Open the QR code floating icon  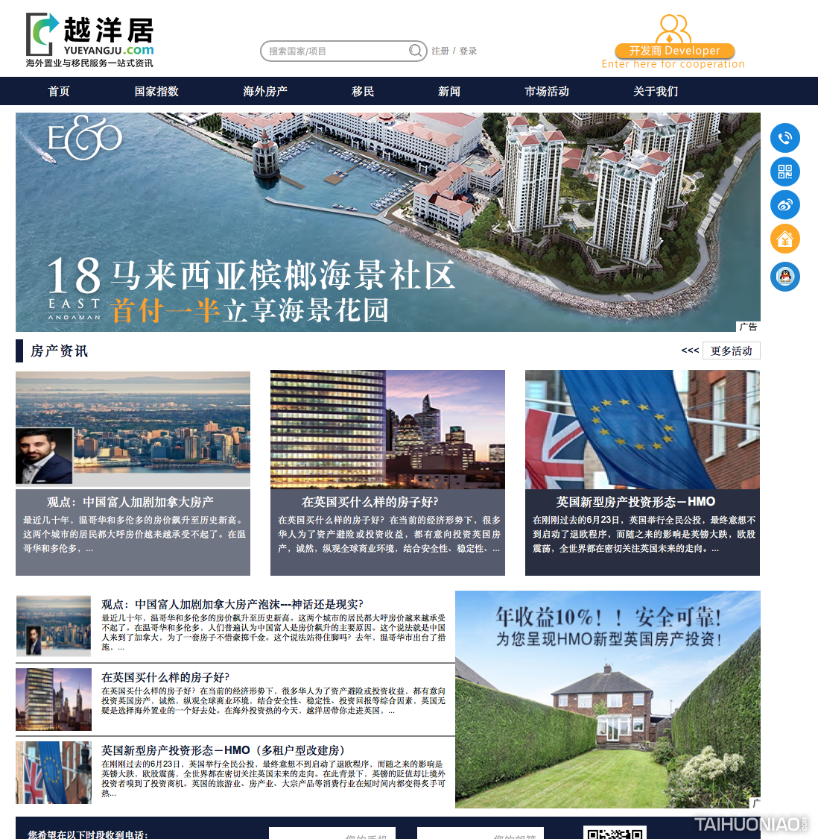[x=784, y=172]
